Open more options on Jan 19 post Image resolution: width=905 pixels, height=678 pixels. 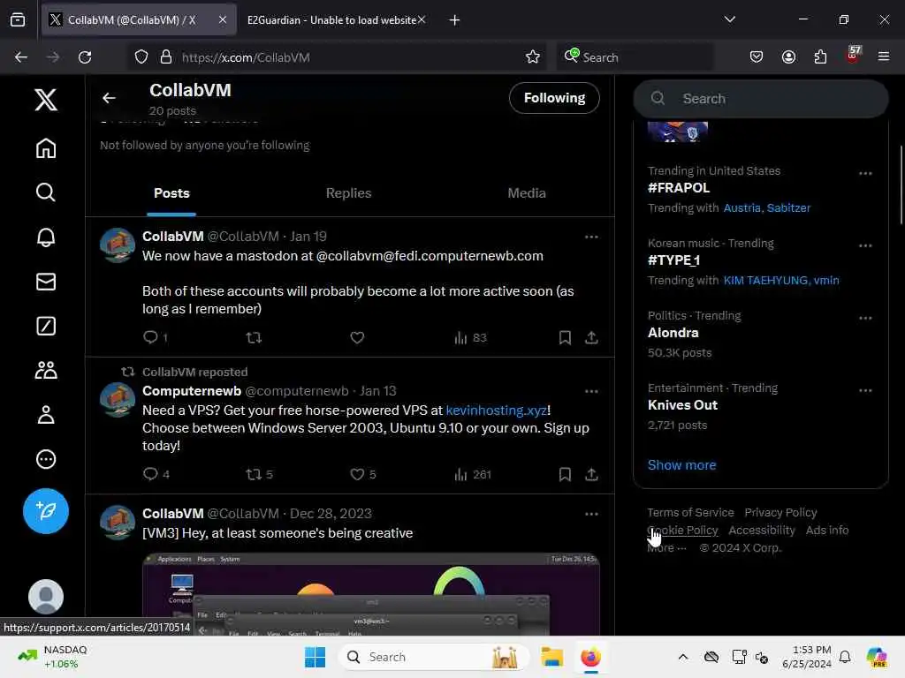click(591, 237)
